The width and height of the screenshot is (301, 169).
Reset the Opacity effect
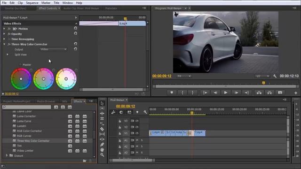pos(75,33)
